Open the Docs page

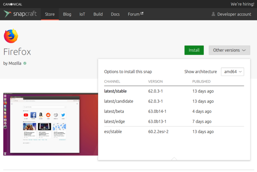[115, 14]
